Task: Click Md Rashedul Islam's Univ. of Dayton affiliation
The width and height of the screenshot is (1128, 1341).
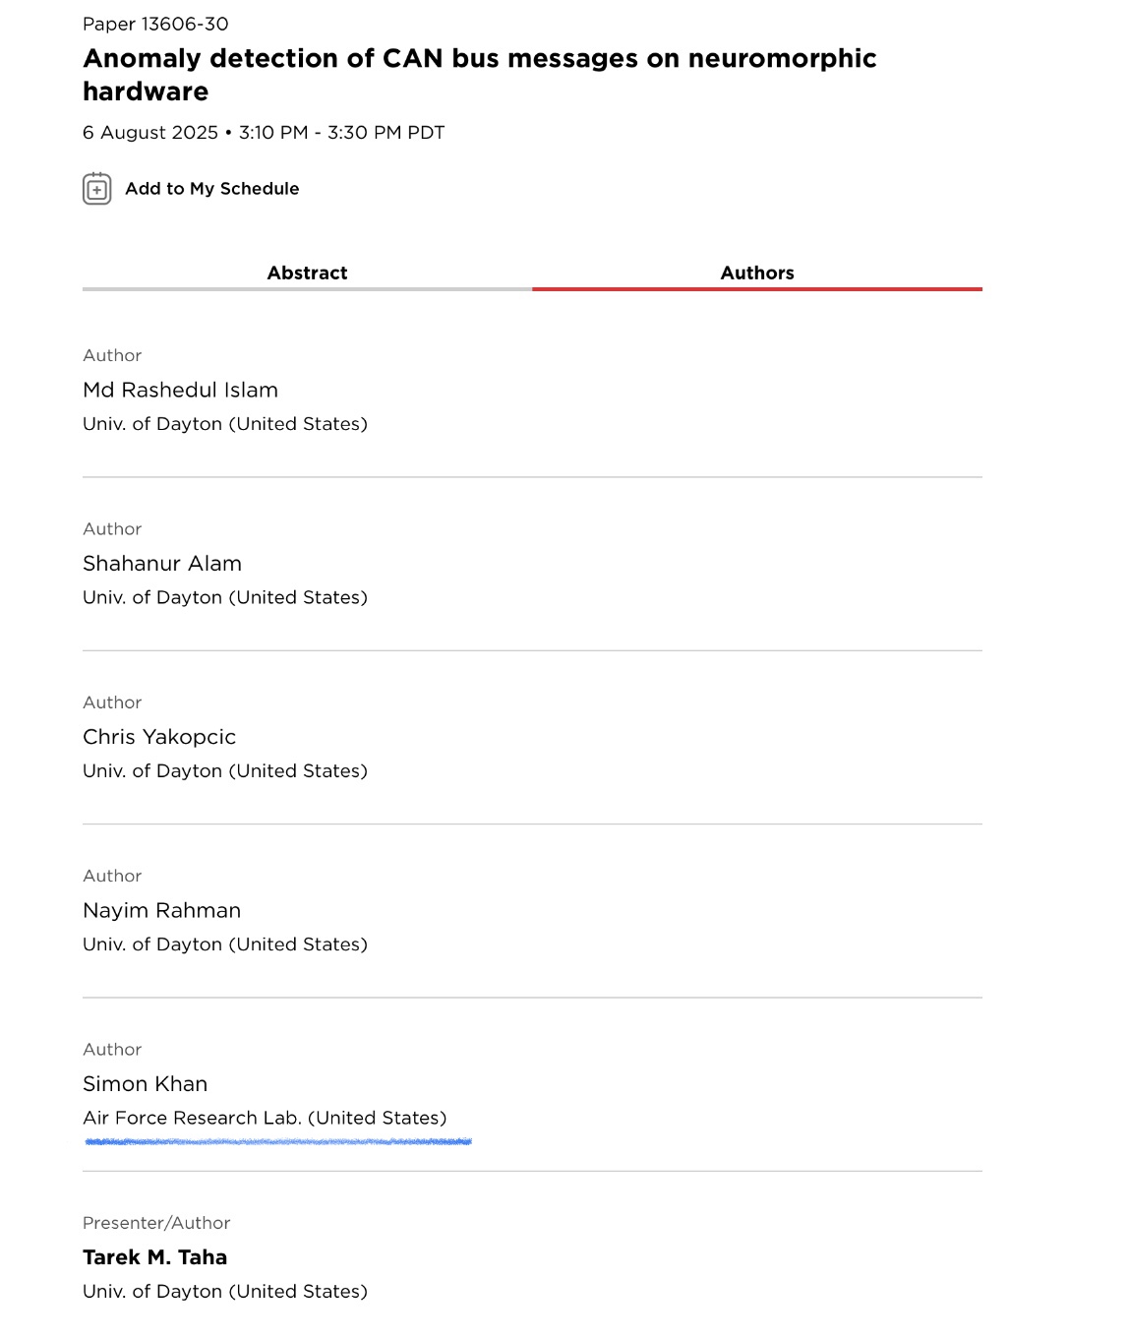Action: click(x=225, y=424)
